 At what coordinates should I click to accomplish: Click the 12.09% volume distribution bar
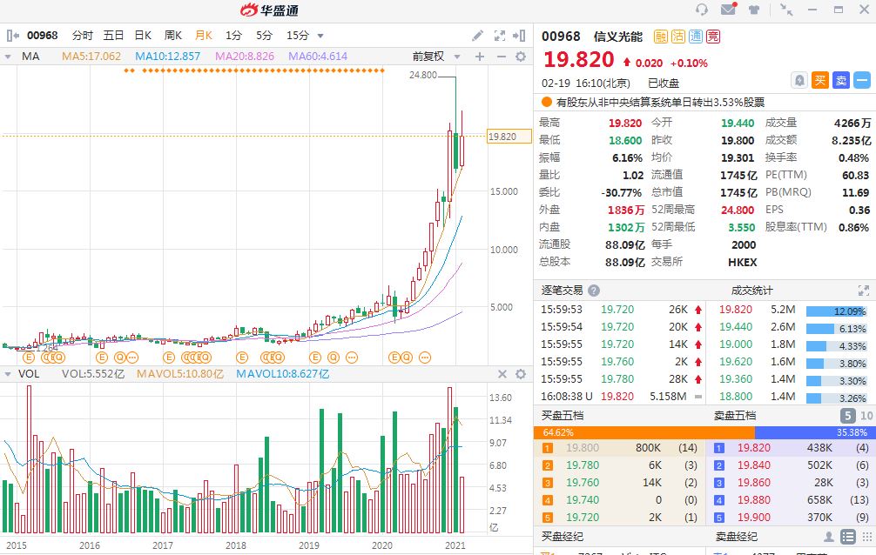click(x=836, y=311)
